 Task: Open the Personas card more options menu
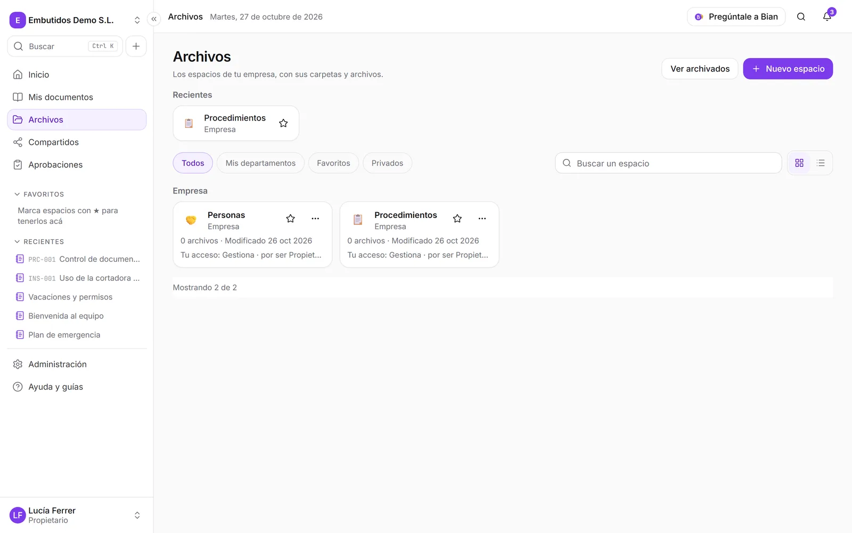(x=315, y=219)
